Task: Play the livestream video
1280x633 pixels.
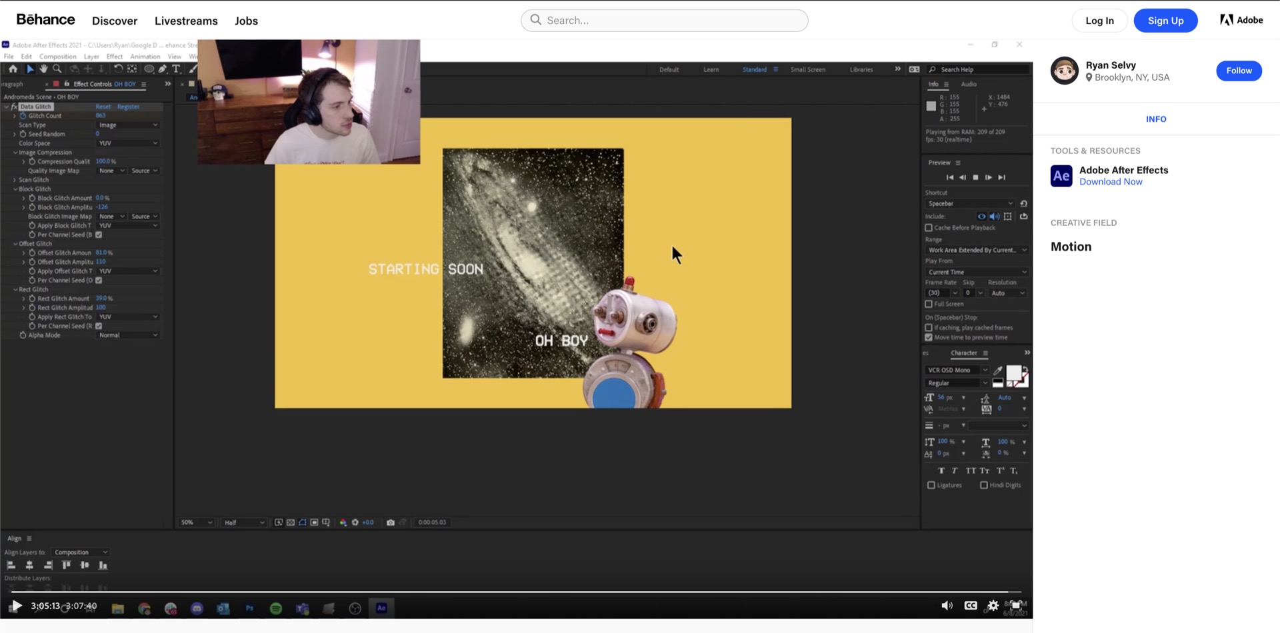Action: (16, 606)
